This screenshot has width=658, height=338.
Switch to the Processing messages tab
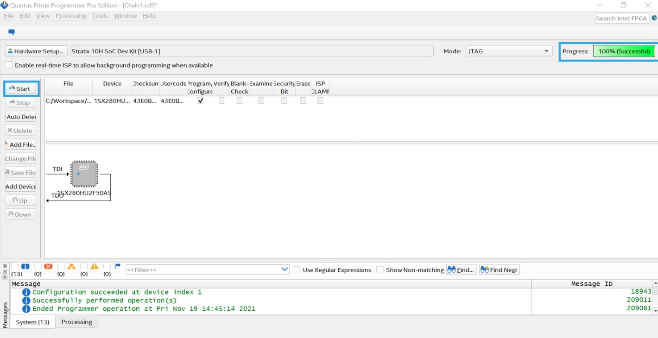[76, 322]
